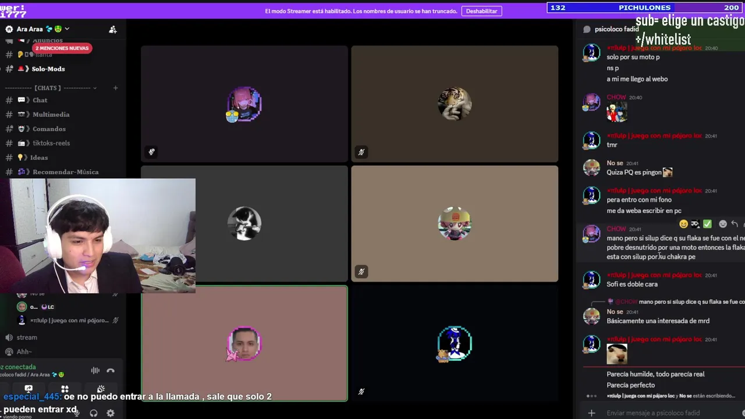Open add reaction smiley in message toolbar
The width and height of the screenshot is (745, 419).
tap(723, 224)
